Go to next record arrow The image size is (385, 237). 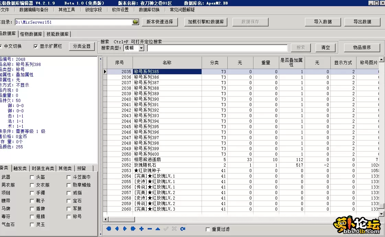click(x=125, y=229)
